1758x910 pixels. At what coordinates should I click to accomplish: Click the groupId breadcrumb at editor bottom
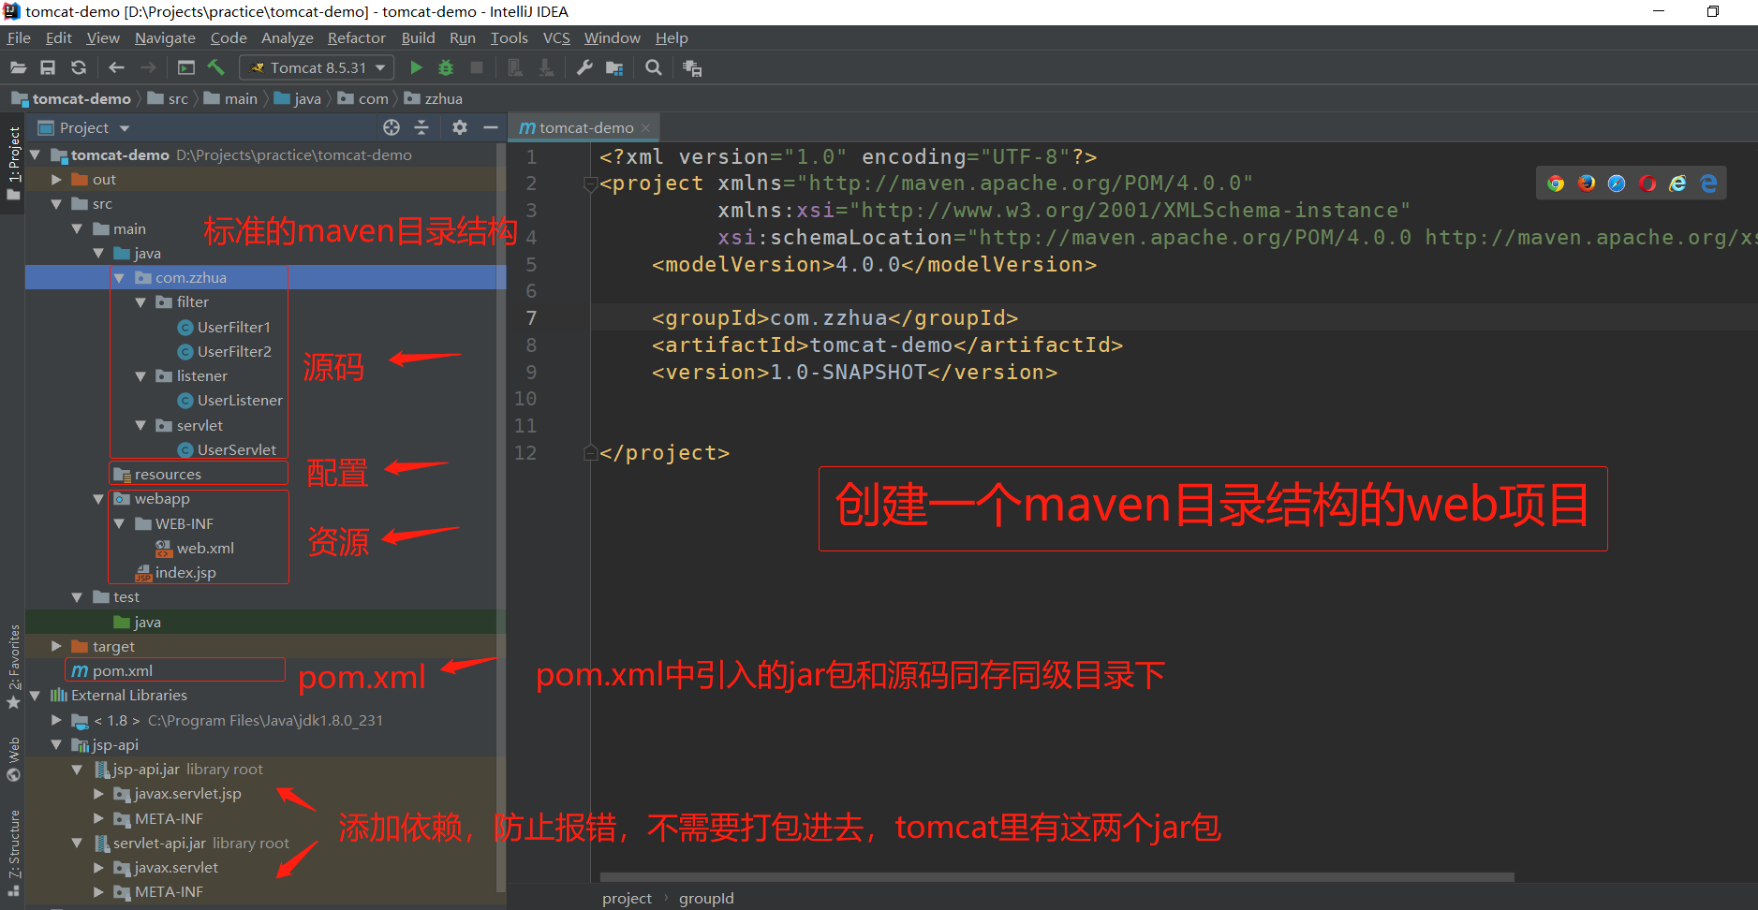[x=706, y=898]
